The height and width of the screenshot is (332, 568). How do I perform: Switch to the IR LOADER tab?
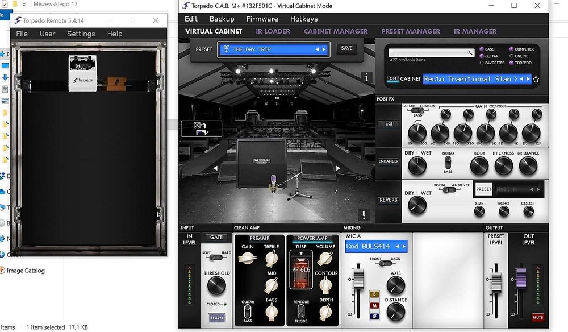273,31
